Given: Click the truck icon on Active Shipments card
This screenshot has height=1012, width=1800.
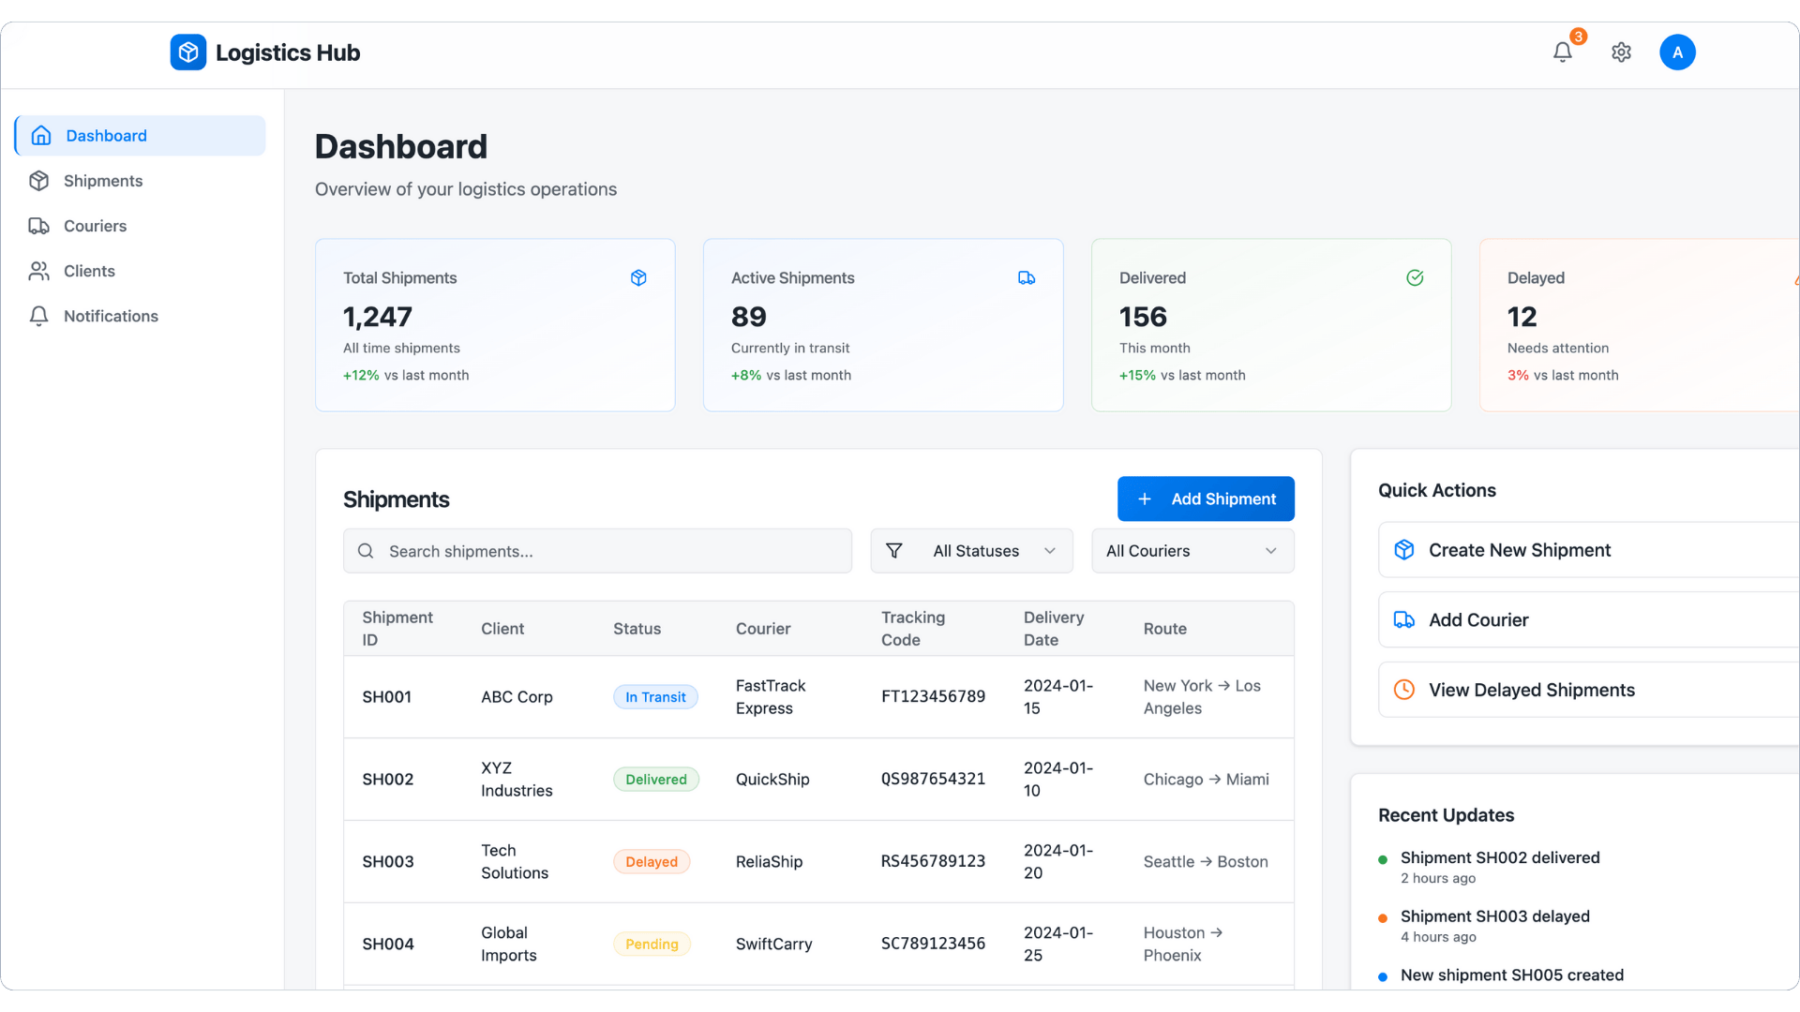Looking at the screenshot, I should 1027,278.
